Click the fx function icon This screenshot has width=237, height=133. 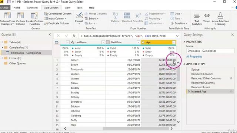click(x=74, y=36)
